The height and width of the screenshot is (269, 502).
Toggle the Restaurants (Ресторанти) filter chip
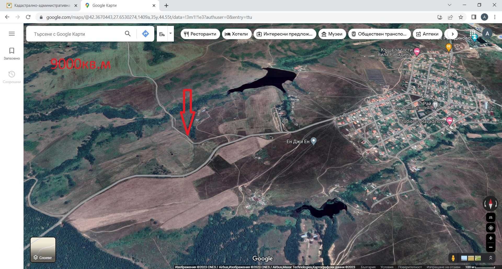point(200,34)
